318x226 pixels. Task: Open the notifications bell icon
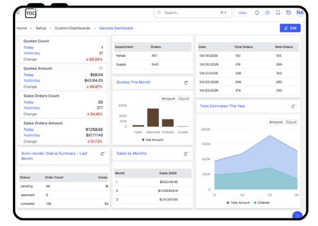pos(257,12)
